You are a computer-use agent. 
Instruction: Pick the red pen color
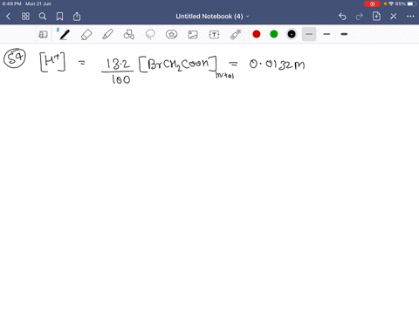pos(257,34)
